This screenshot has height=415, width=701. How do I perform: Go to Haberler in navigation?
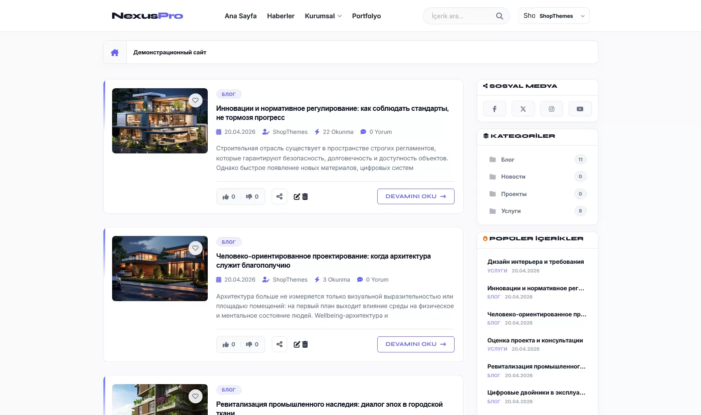click(280, 16)
